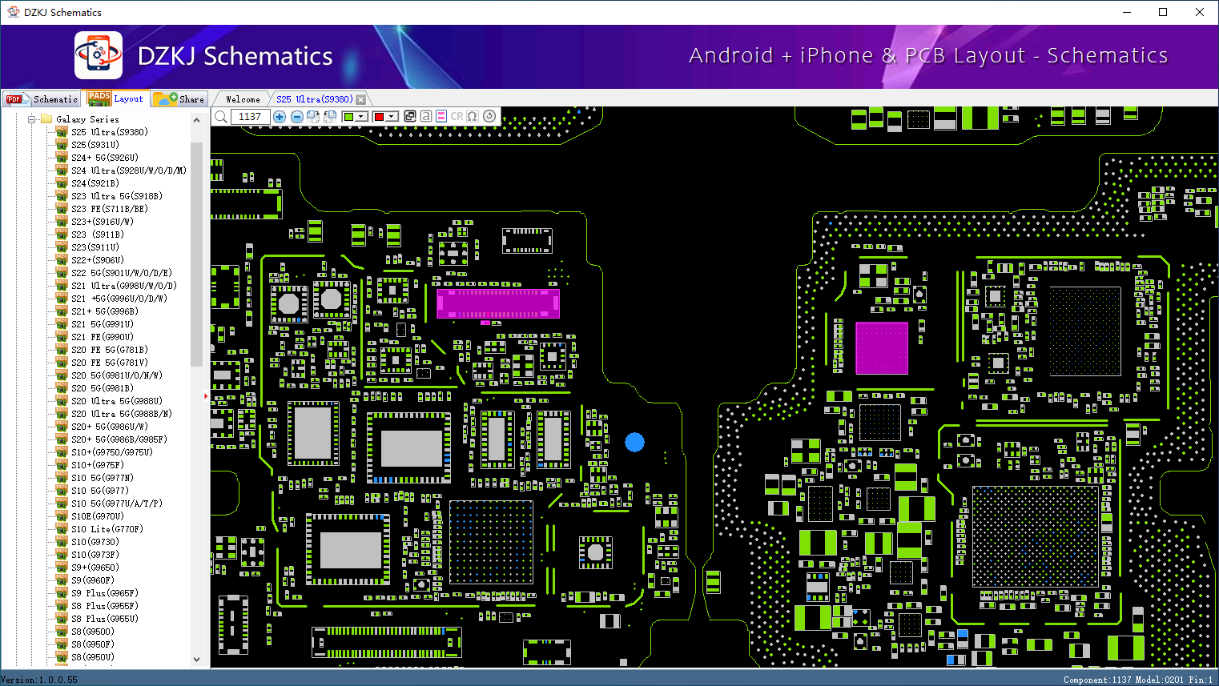
Task: Collapse the Galaxy Series tree node
Action: [33, 119]
